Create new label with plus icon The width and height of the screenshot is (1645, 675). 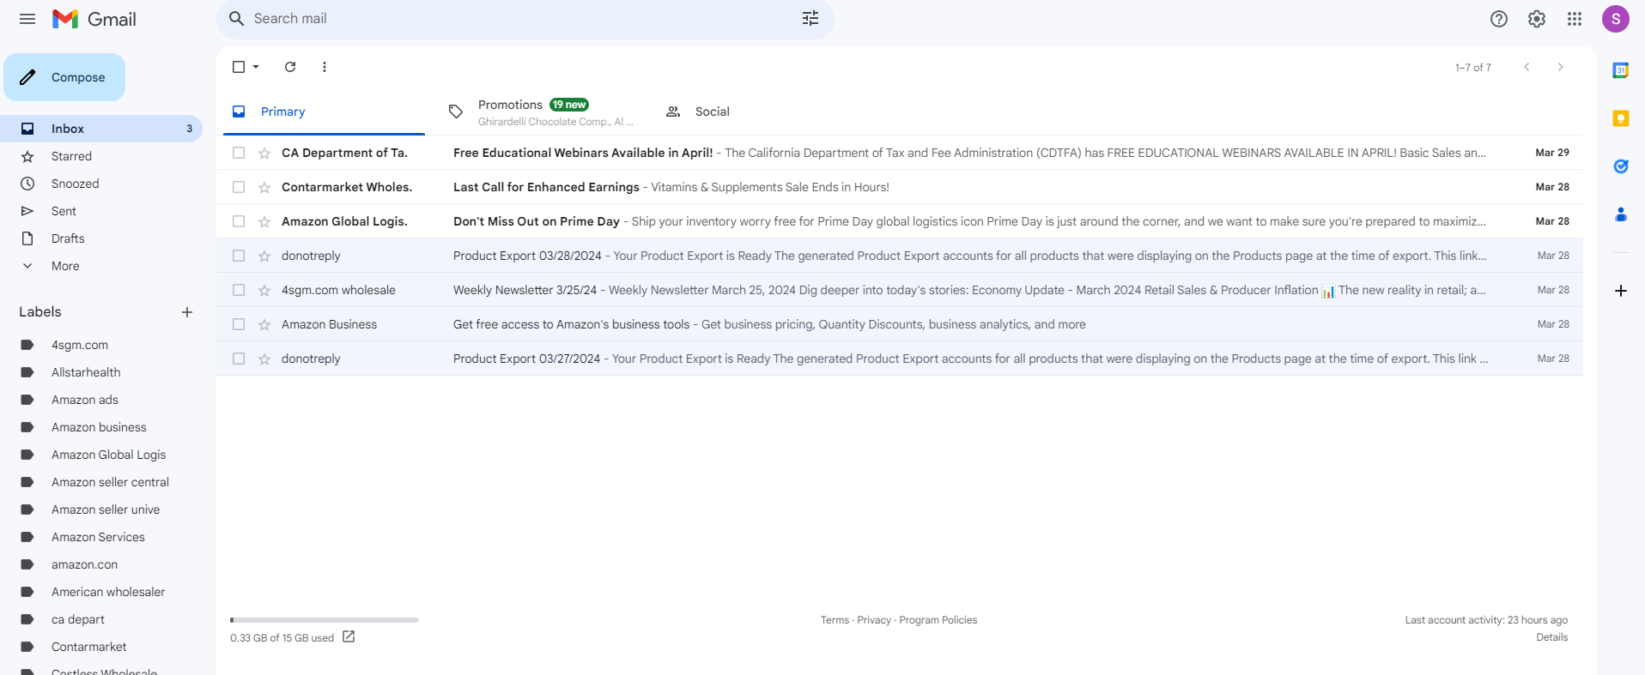tap(187, 312)
